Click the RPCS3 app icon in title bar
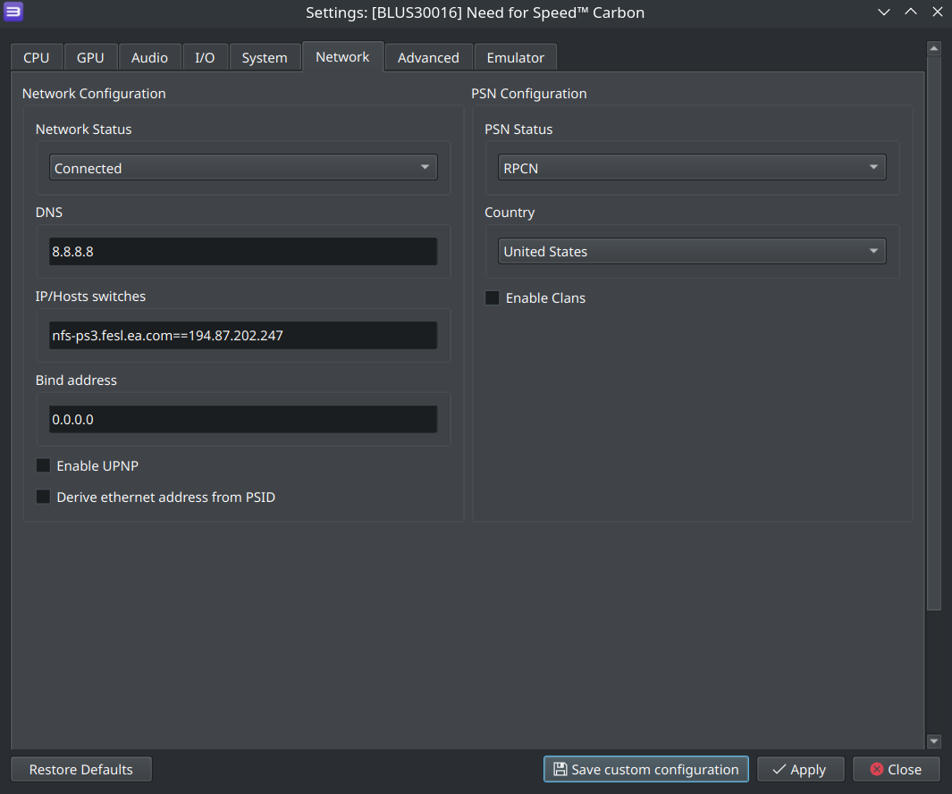This screenshot has width=952, height=794. pos(13,12)
